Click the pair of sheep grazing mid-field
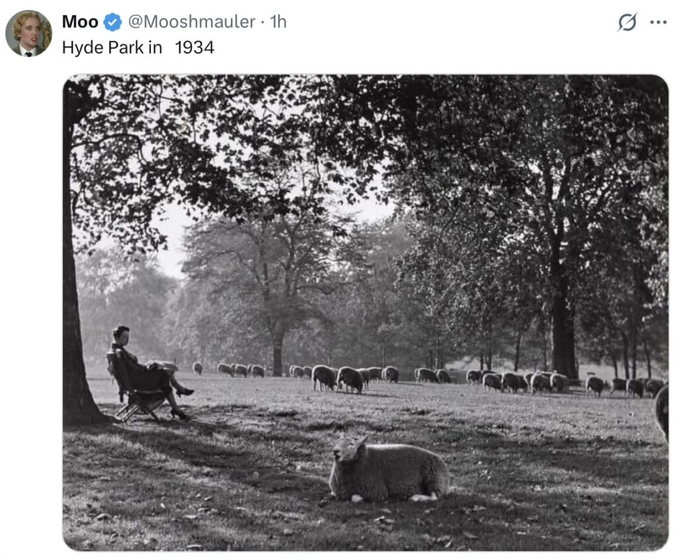The height and width of the screenshot is (560, 678). 338,378
